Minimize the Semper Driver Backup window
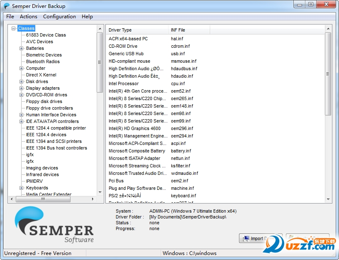Viewport: 339px width, 260px height. (x=300, y=4)
